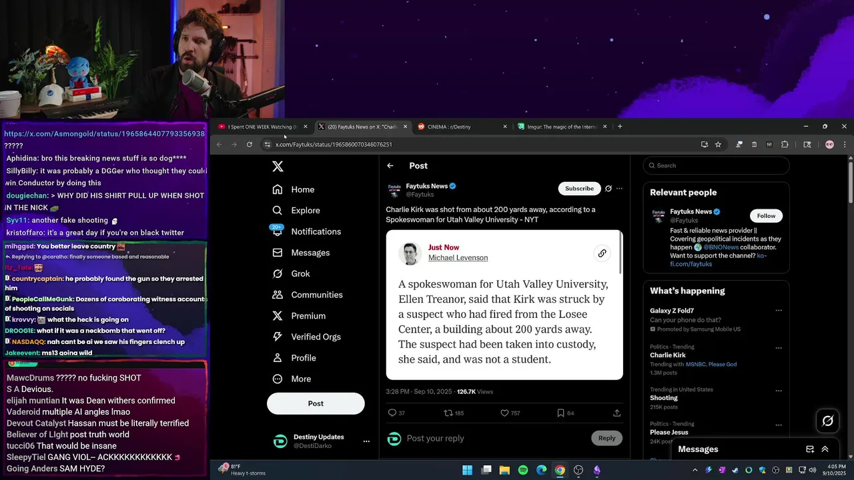Close the Faytuks News X tab
The image size is (854, 480).
point(405,127)
